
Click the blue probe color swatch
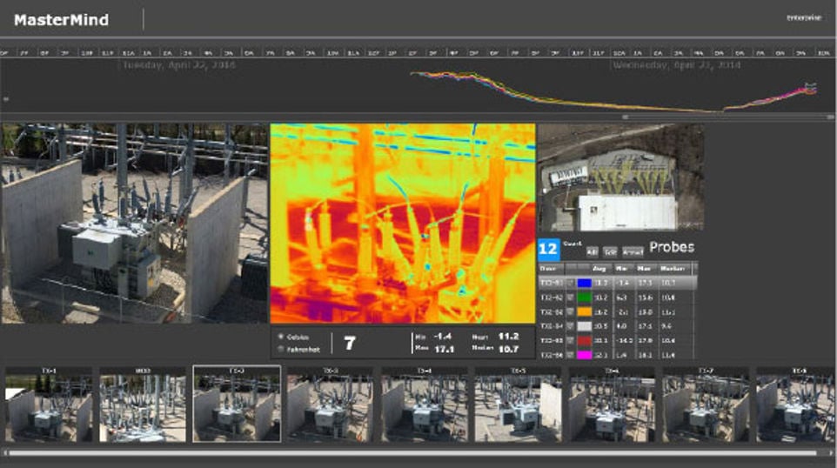pyautogui.click(x=583, y=283)
